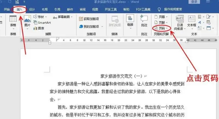Open 我的加载项 dropdown arrow
Image resolution: width=219 pixels, height=119 pixels.
tap(102, 26)
